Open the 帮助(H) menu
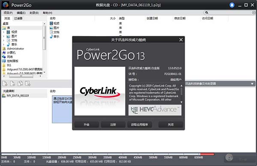Screen dimensions: 257x166 (48, 12)
